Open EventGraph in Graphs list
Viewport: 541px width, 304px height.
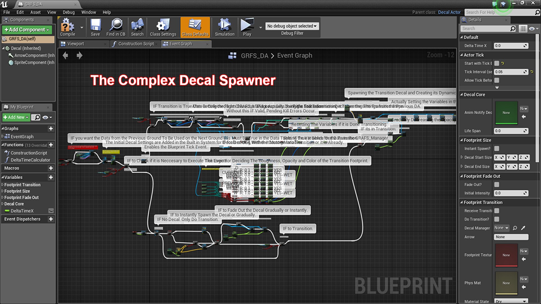pyautogui.click(x=22, y=137)
